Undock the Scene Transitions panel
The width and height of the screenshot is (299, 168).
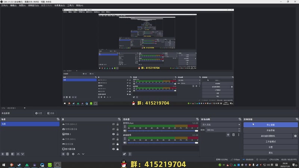[x=240, y=119]
